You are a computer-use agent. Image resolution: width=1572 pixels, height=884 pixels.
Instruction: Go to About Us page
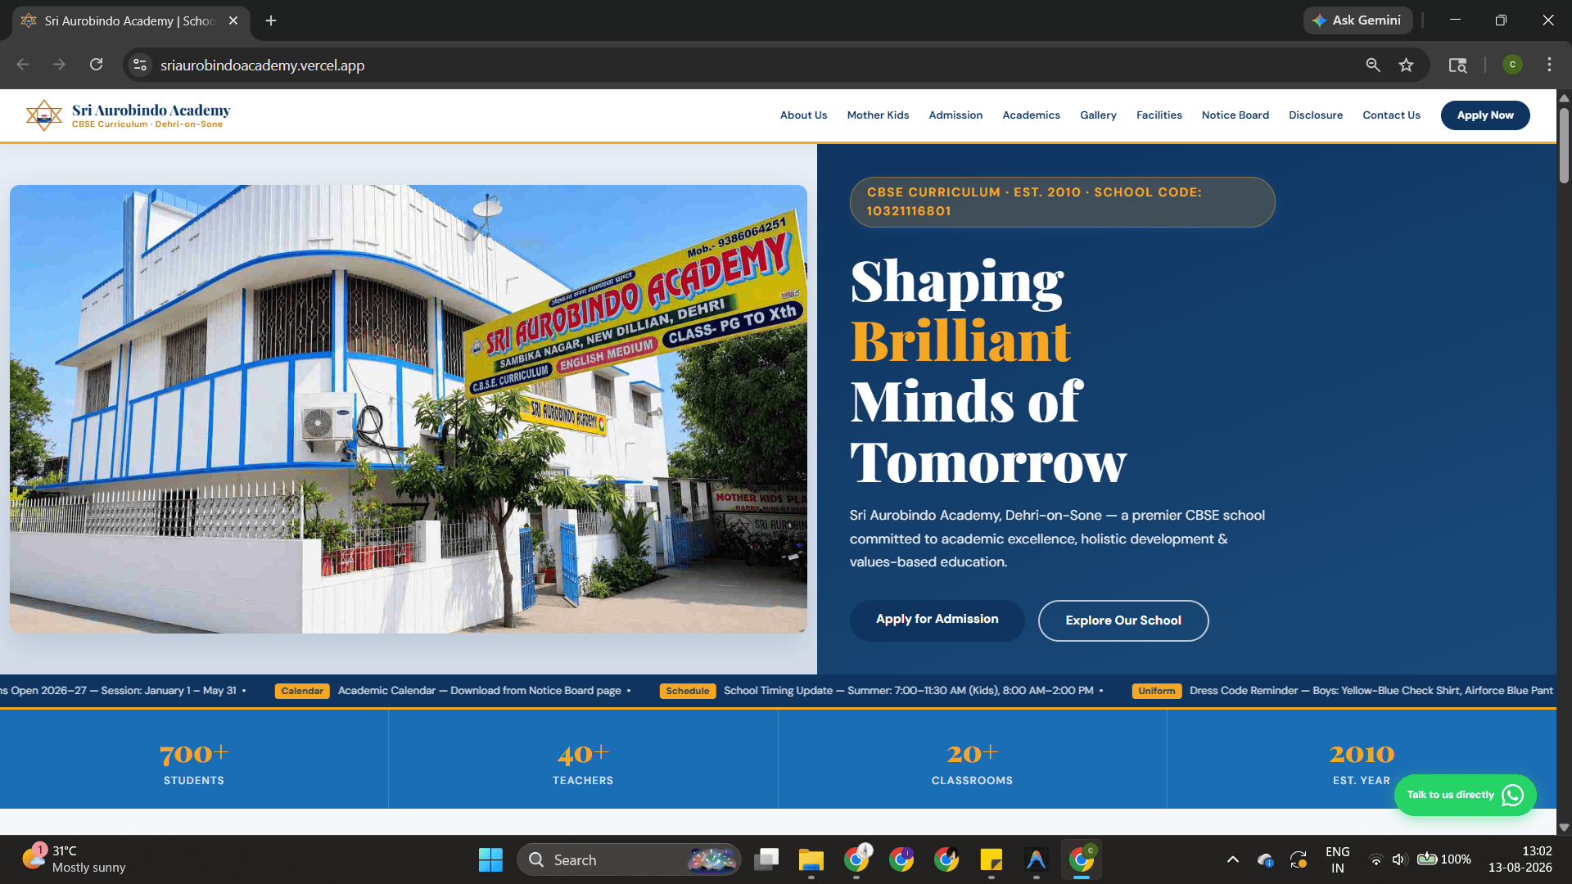(803, 115)
